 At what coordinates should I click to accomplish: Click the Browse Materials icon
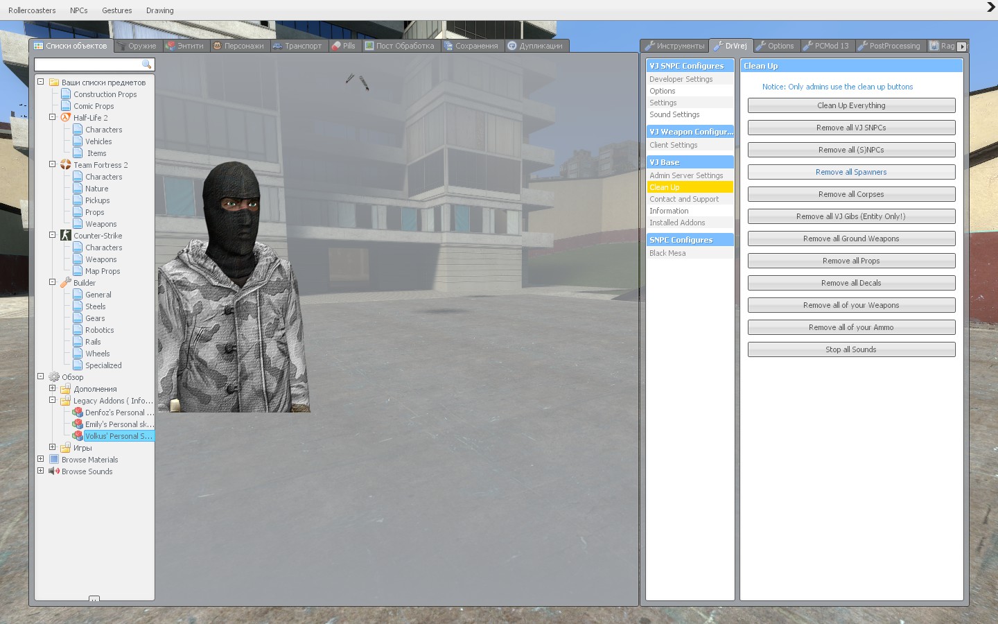(x=54, y=460)
